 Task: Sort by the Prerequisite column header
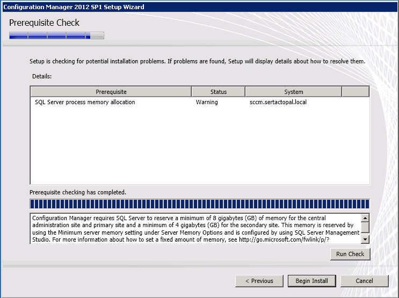click(x=111, y=92)
